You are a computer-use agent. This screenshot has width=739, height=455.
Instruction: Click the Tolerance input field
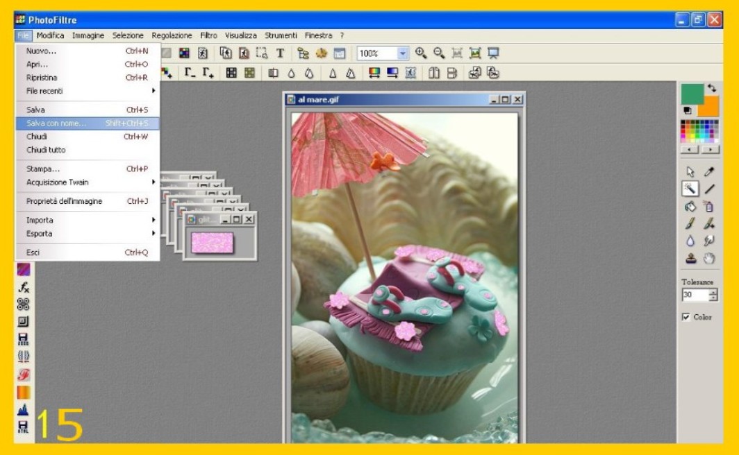pyautogui.click(x=694, y=295)
